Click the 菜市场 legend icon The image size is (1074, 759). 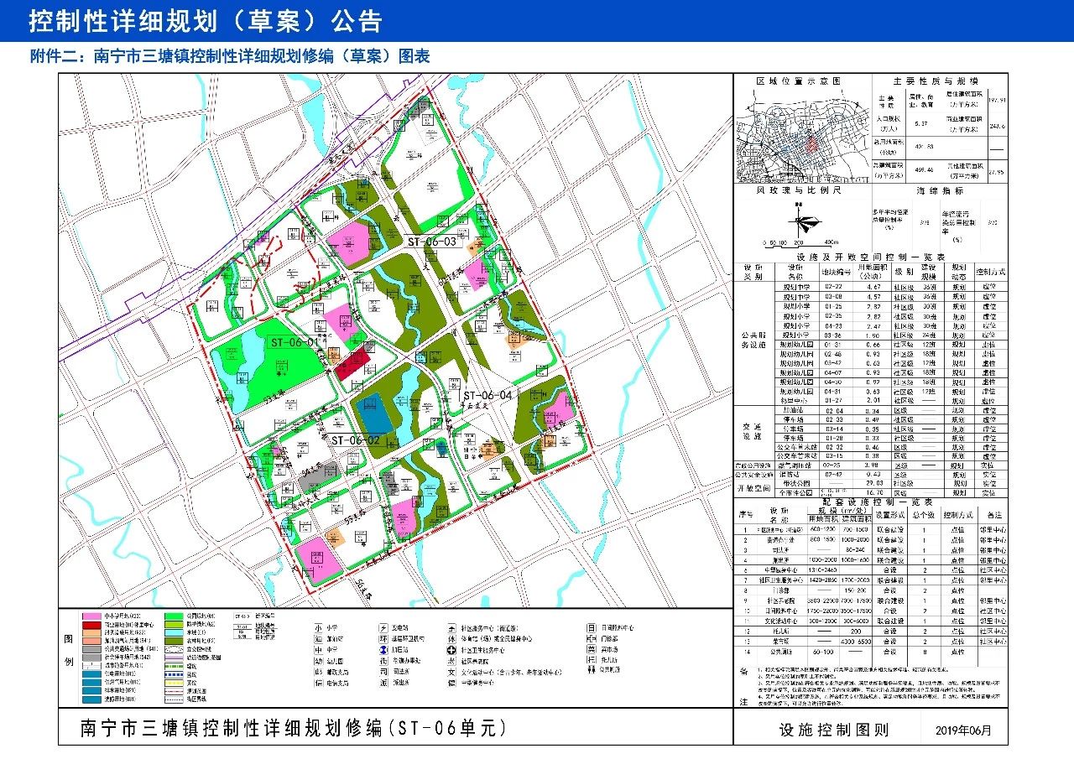(x=591, y=650)
